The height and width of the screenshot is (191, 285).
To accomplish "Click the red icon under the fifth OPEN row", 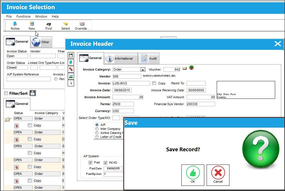I will point(16,181).
